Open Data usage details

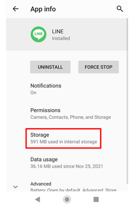[67, 163]
